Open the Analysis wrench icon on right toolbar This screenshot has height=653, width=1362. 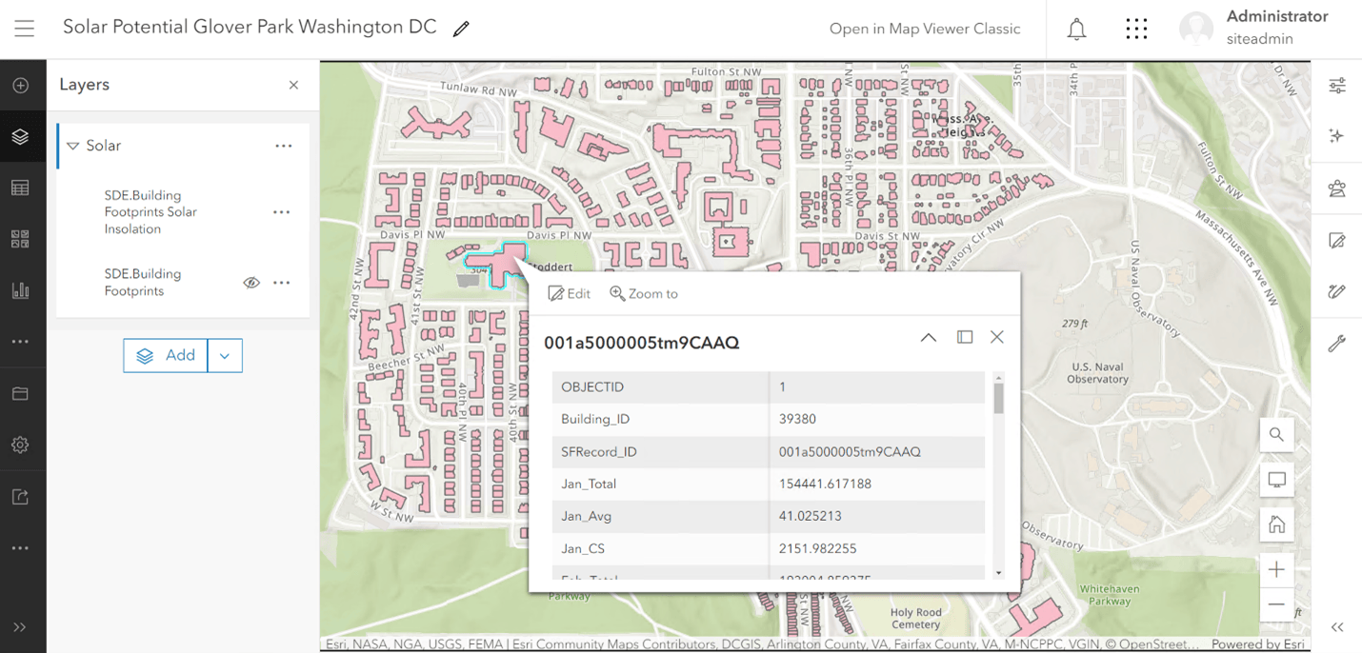tap(1337, 344)
